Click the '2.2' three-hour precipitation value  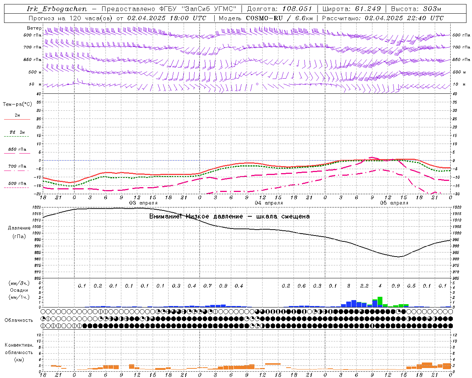tap(364, 286)
